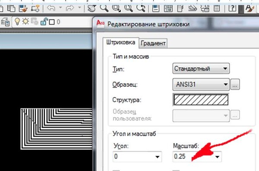Open the calculator icon in toolbar
Viewport: 259px width, 171px height.
(217, 8)
